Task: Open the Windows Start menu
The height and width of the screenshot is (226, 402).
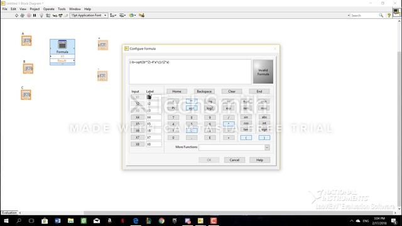Action: [6, 220]
